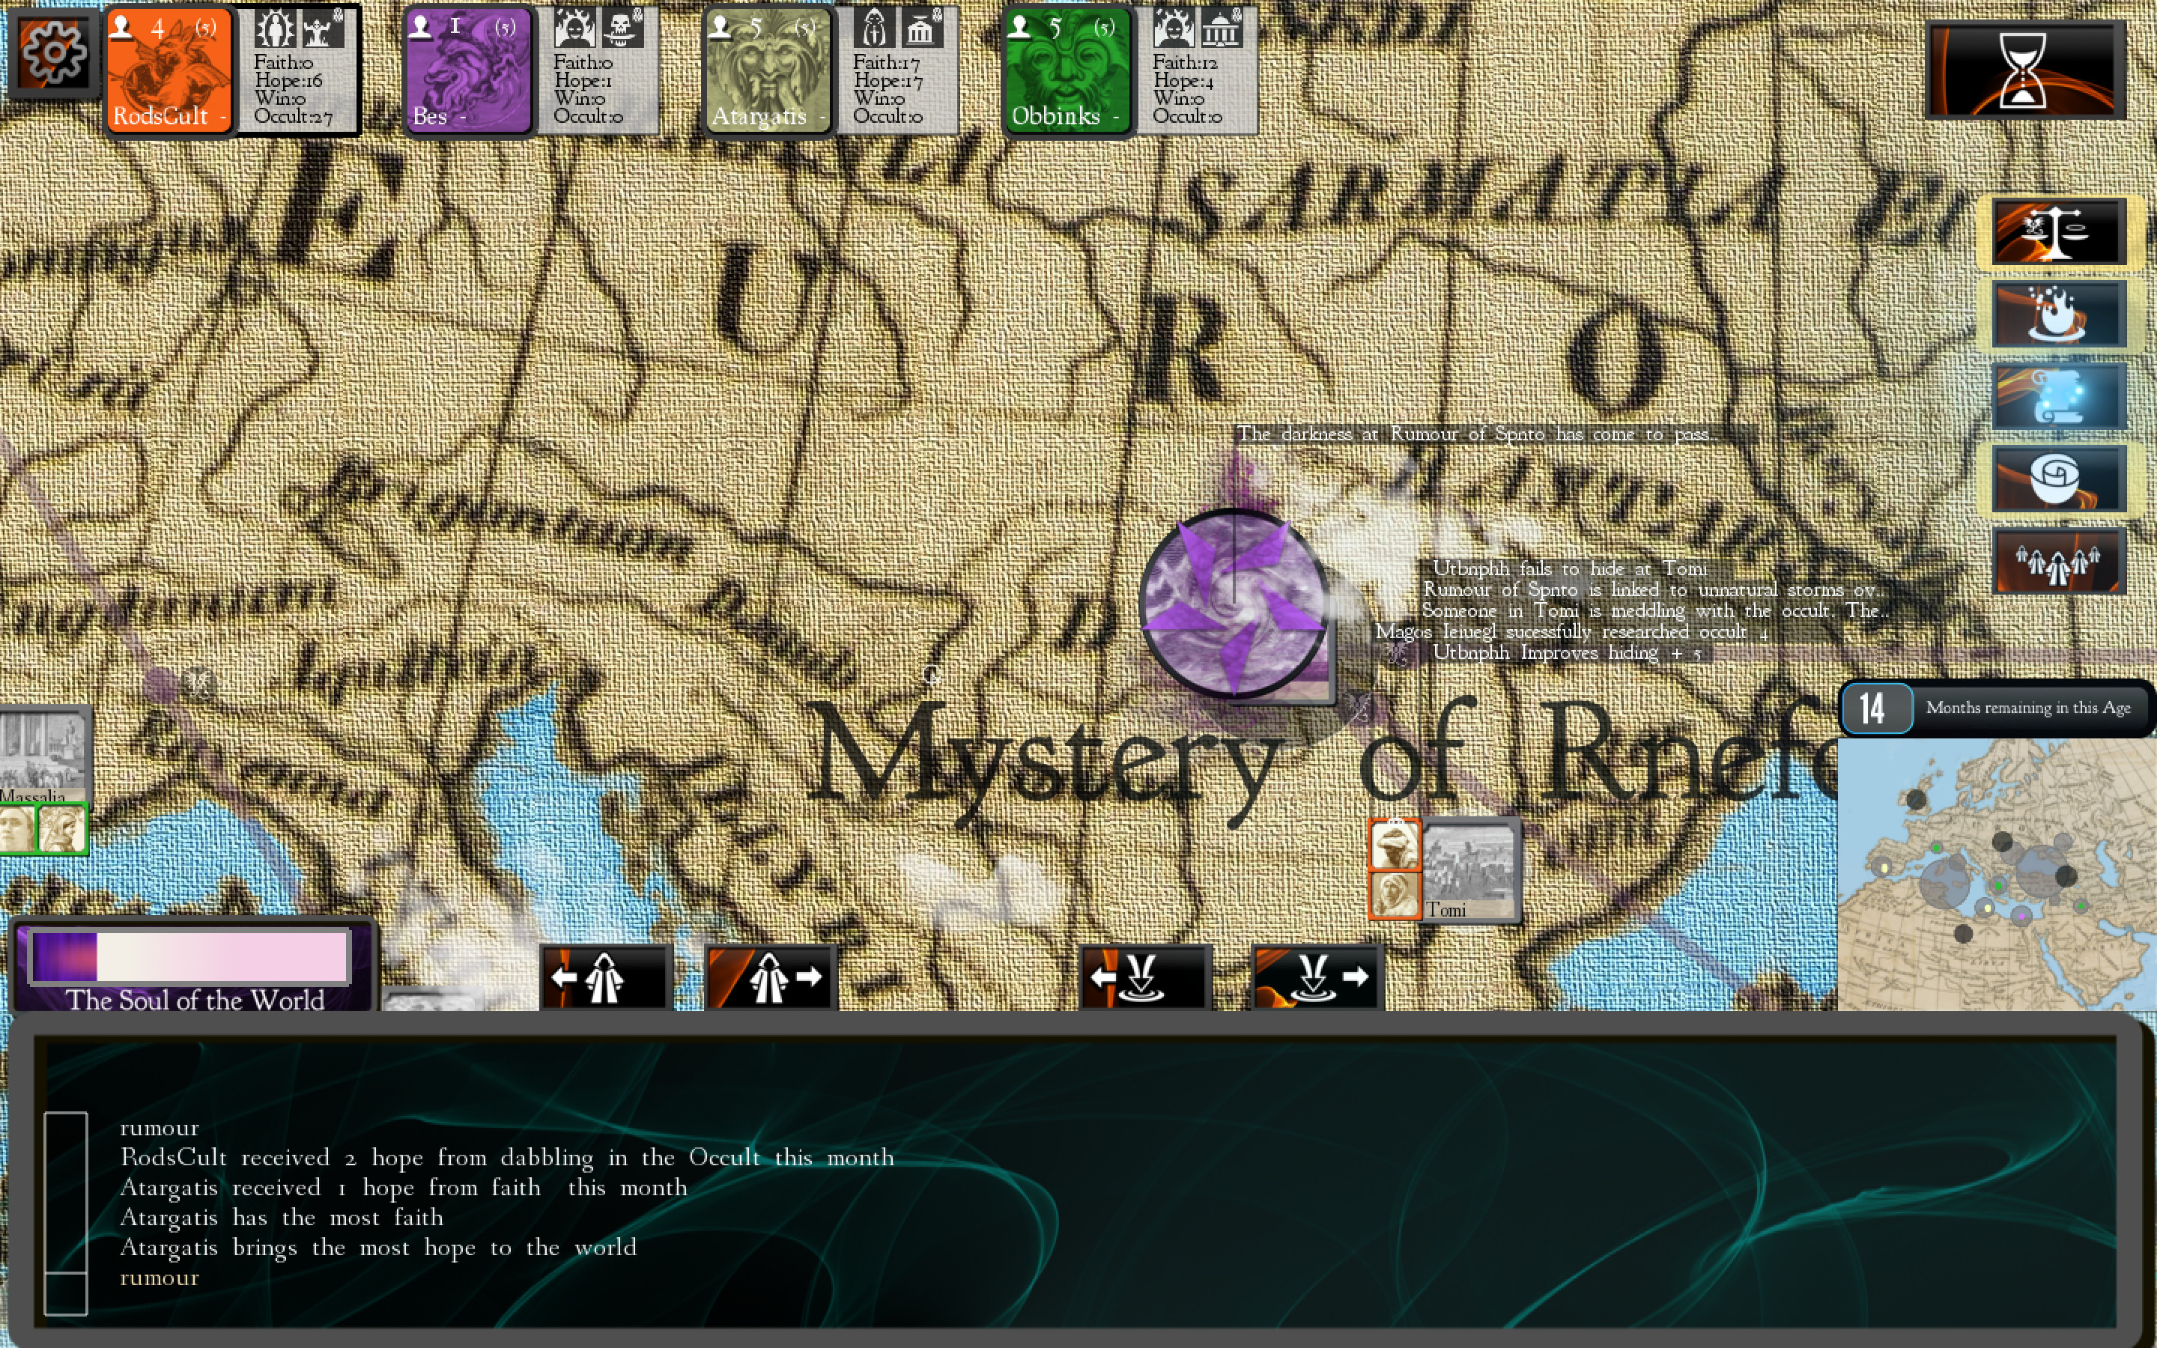Open the settings gear menu
Image resolution: width=2157 pixels, height=1348 pixels.
(53, 53)
